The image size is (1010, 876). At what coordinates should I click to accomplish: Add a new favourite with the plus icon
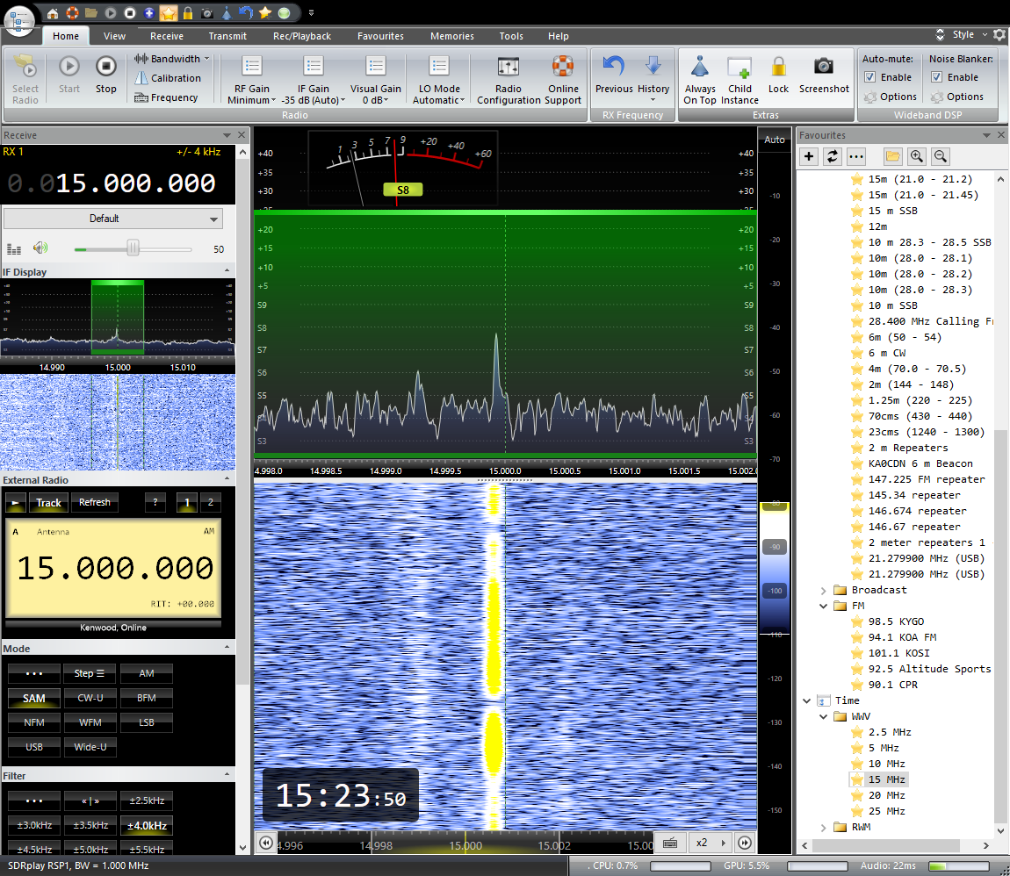[810, 156]
